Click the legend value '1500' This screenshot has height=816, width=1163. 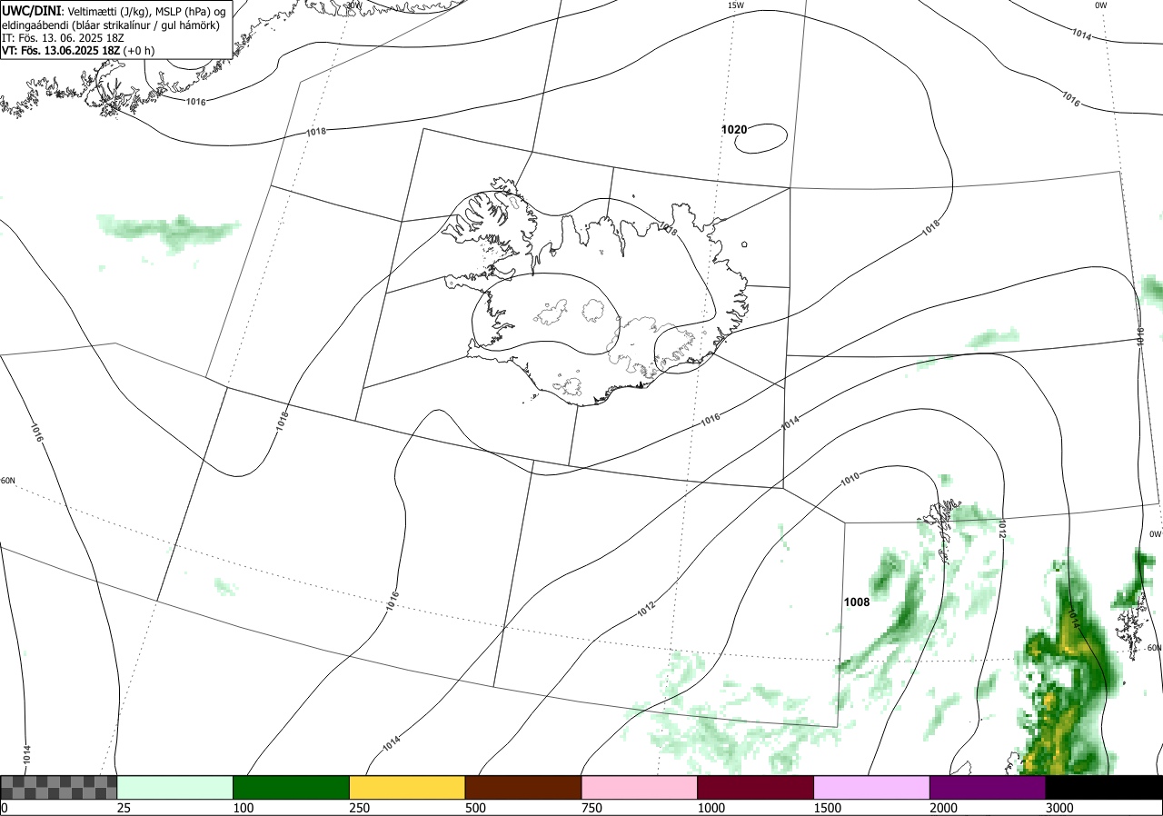click(827, 808)
